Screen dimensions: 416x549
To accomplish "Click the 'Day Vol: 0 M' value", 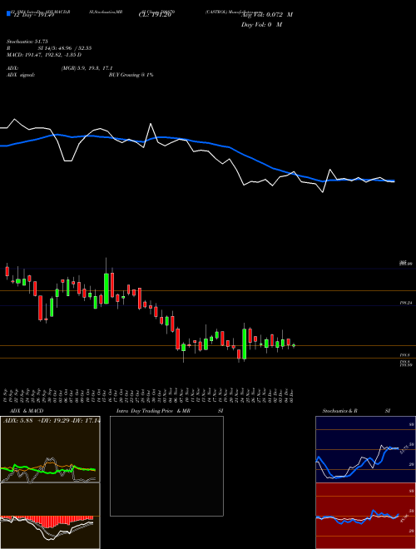I will coord(261,25).
